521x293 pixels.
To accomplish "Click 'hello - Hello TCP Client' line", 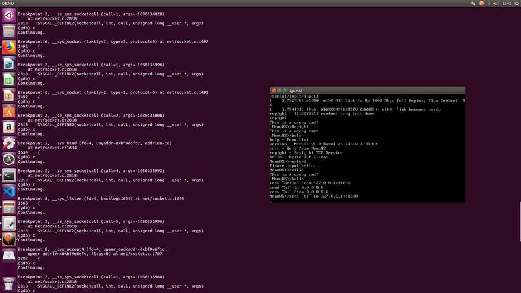I will (298, 157).
